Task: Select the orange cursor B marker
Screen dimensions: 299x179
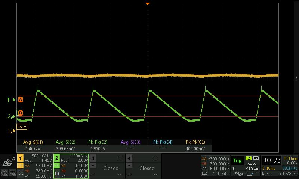Action: tap(20, 113)
